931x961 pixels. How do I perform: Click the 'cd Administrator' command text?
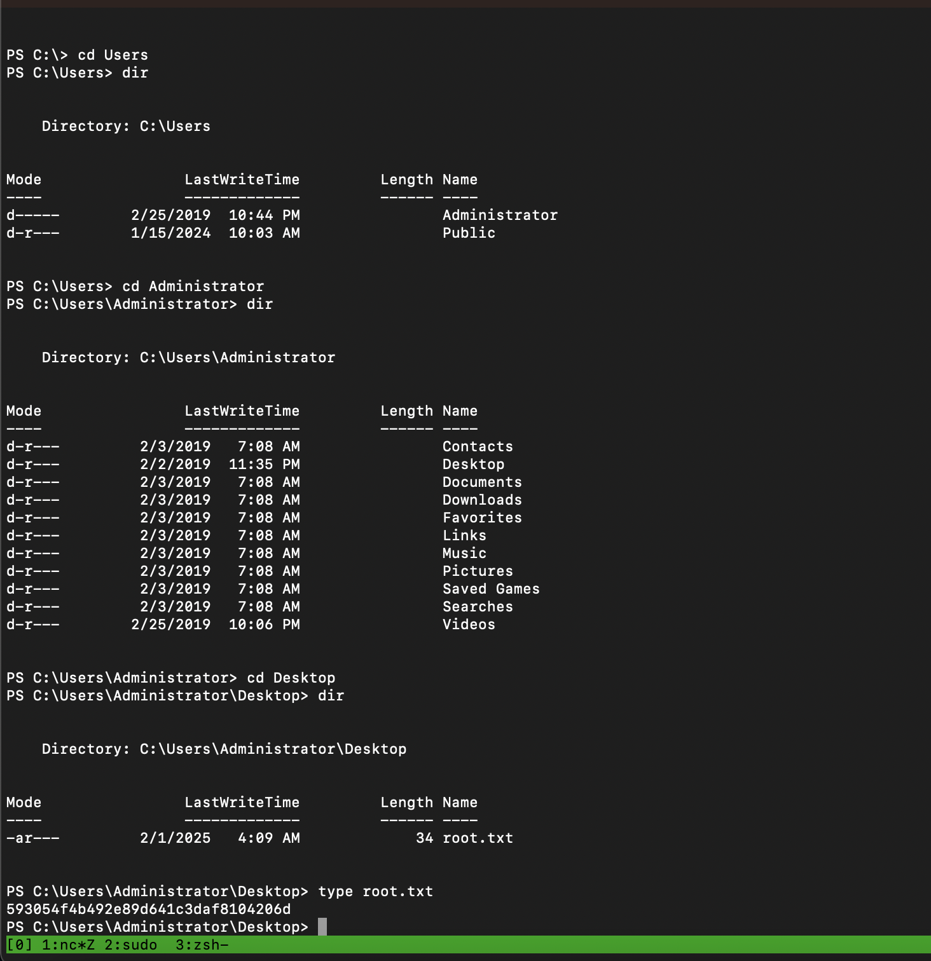click(x=193, y=286)
